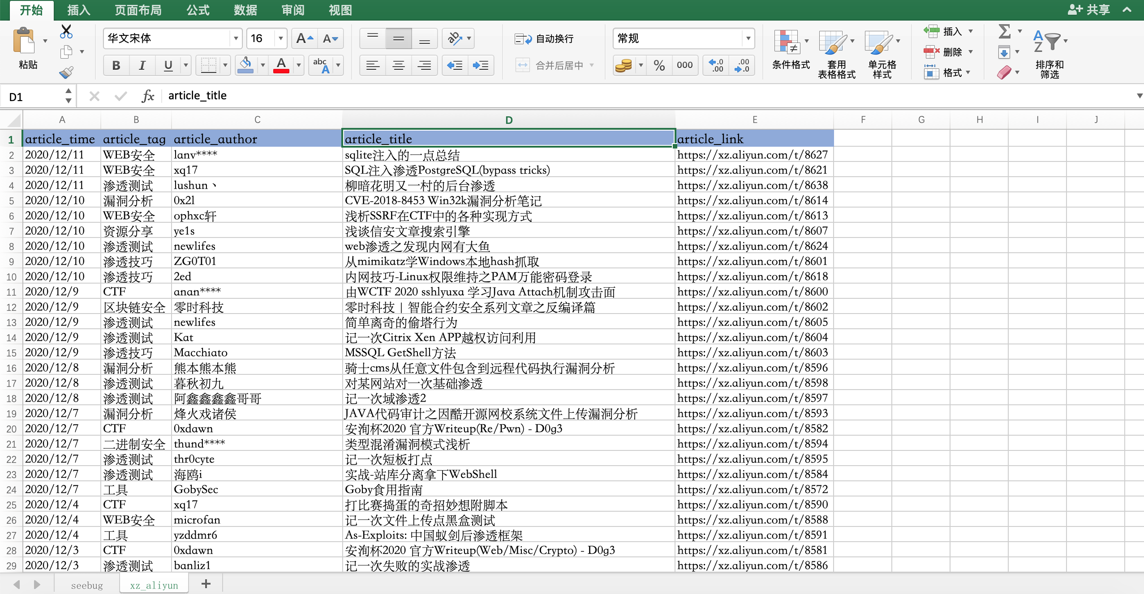Apply the red font color swatch
The height and width of the screenshot is (594, 1144).
coord(281,66)
